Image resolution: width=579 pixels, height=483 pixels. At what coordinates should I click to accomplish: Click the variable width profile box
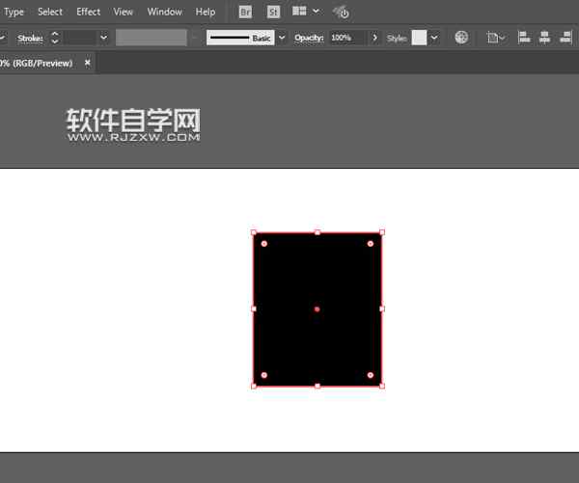pyautogui.click(x=152, y=38)
